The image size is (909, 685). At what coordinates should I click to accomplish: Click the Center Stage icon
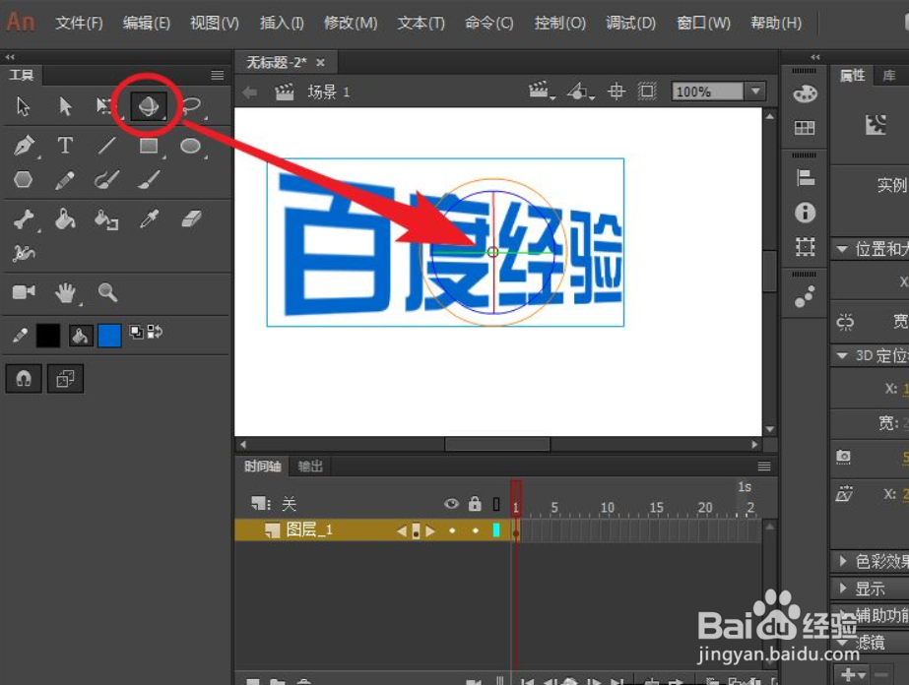(x=617, y=91)
